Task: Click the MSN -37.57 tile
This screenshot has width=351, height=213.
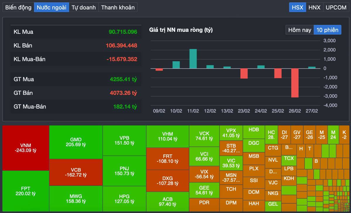Action: tap(231, 177)
